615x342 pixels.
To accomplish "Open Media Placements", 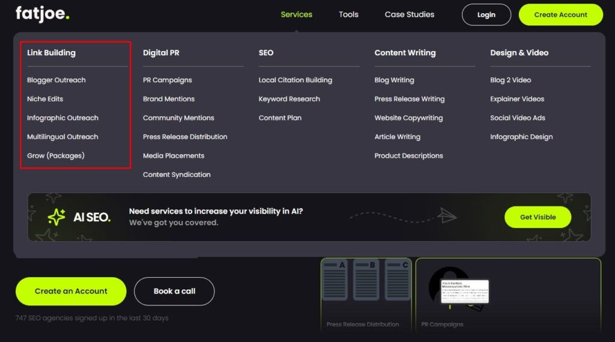I will [x=174, y=155].
